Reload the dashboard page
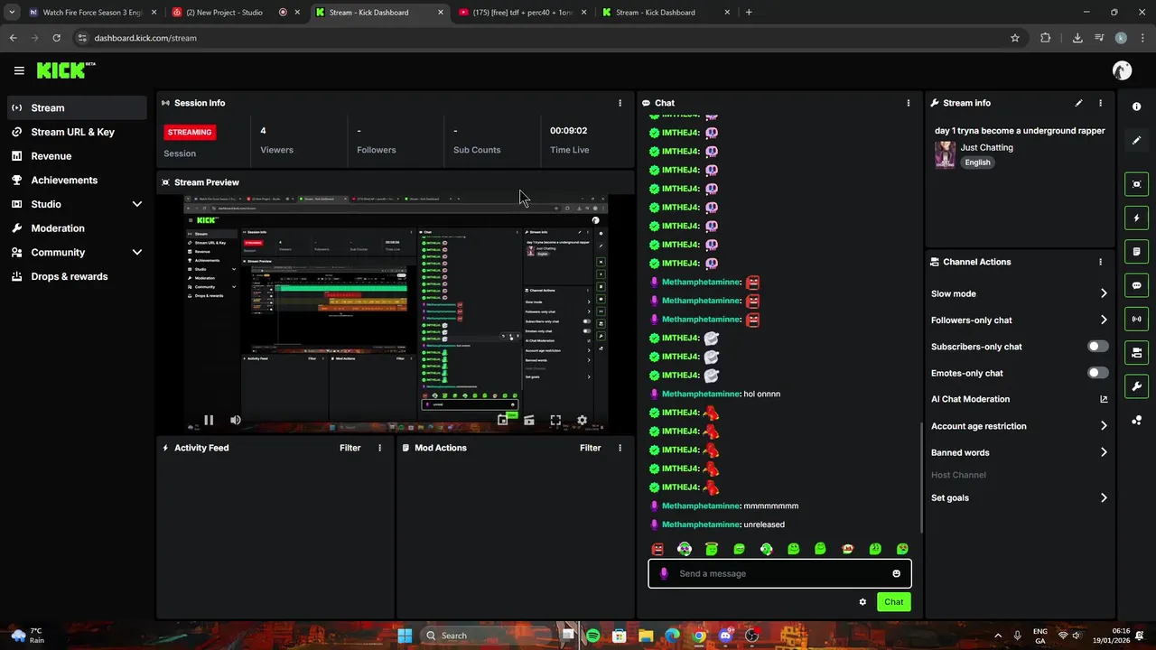This screenshot has height=650, width=1156. coord(56,38)
